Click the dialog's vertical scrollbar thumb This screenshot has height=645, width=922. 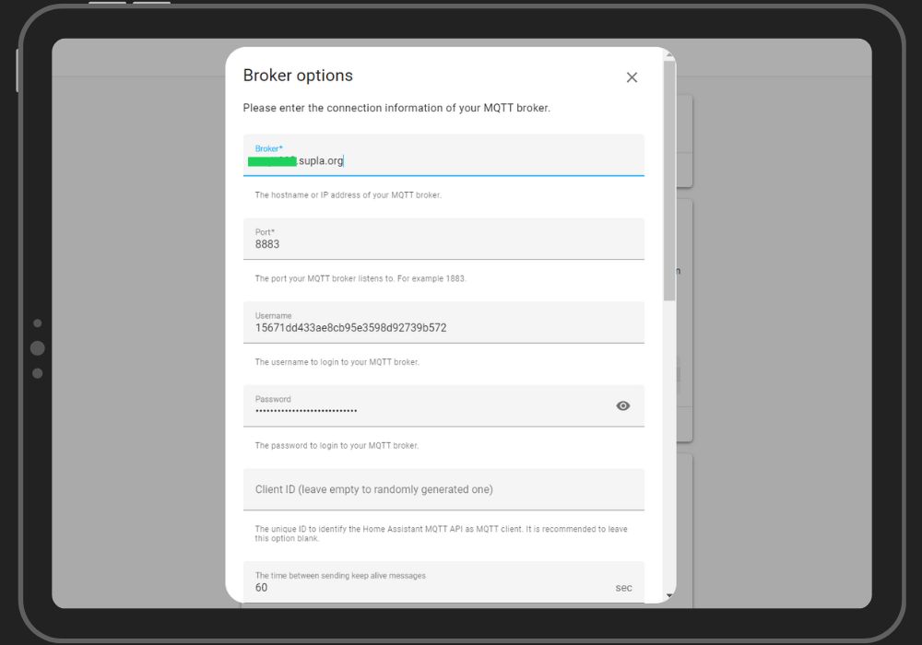[669, 180]
